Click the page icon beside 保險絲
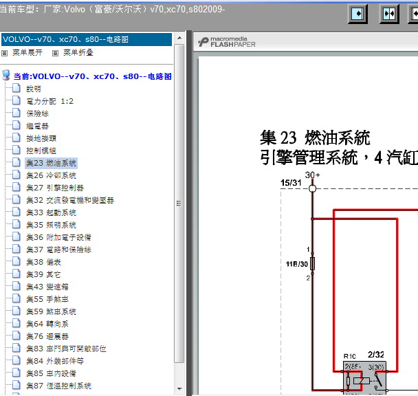This screenshot has height=396, width=418. (x=16, y=113)
